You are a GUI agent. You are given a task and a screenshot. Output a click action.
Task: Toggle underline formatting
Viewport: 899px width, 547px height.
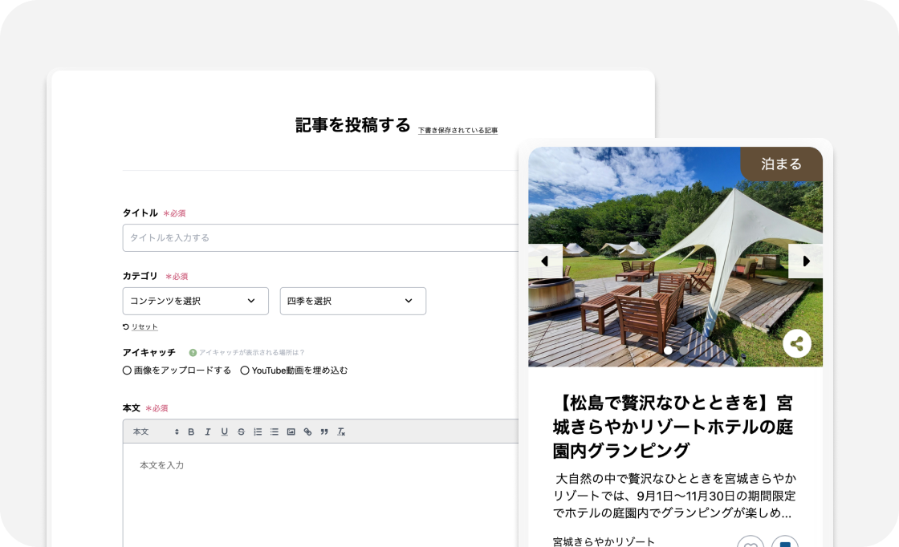click(224, 432)
